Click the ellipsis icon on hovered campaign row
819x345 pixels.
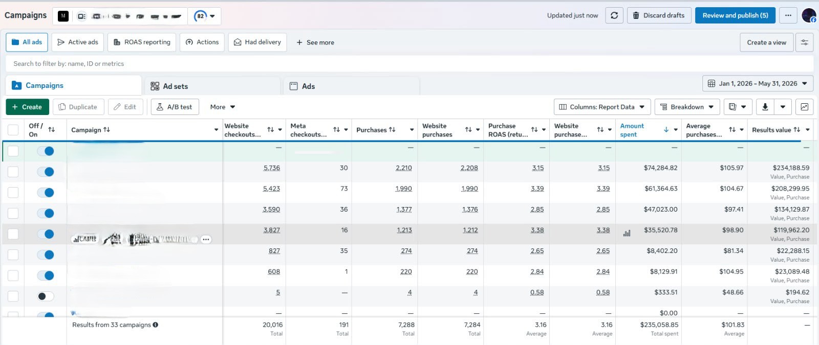(206, 239)
